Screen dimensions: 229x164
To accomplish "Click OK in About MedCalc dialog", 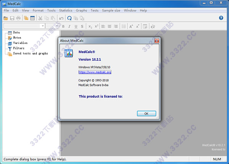I will point(146,114).
